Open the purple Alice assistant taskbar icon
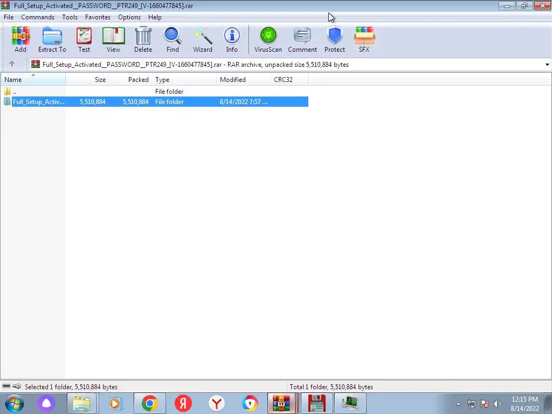Screen dimensions: 552x414 (x=46, y=403)
